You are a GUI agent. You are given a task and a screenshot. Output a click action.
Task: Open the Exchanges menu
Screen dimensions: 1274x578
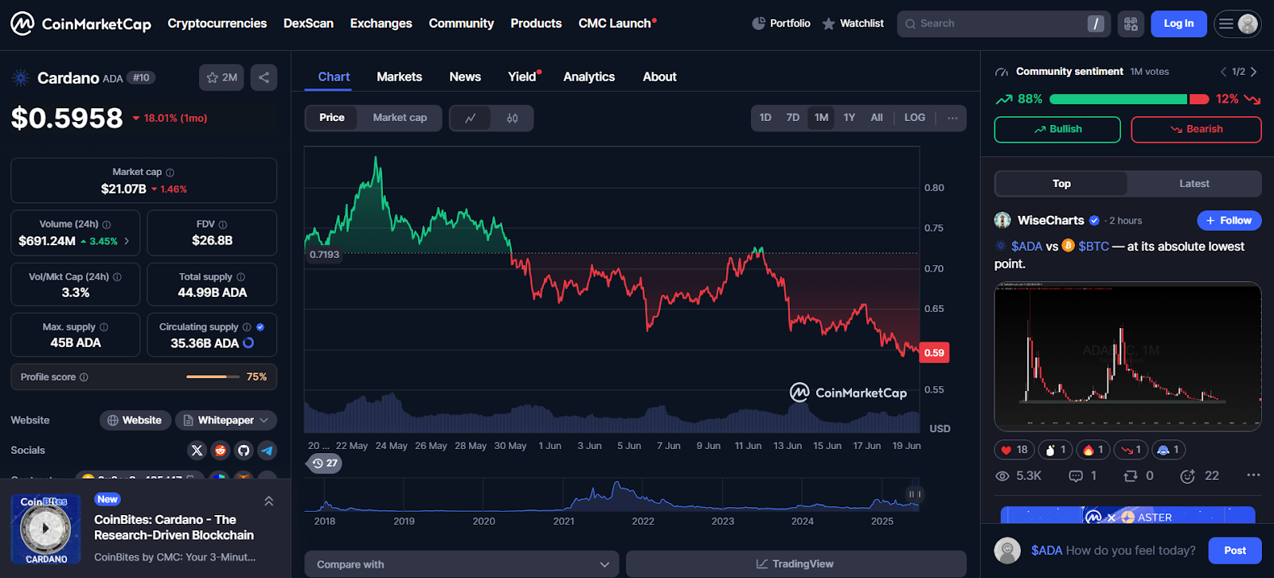[381, 24]
